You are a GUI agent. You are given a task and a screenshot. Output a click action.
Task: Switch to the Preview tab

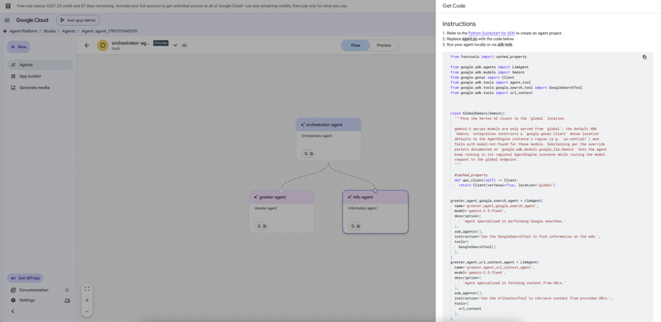pyautogui.click(x=384, y=45)
